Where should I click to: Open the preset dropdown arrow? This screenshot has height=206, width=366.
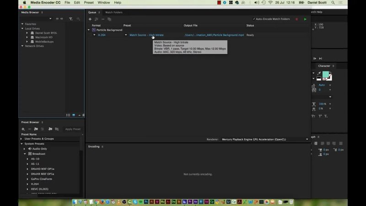(x=126, y=35)
